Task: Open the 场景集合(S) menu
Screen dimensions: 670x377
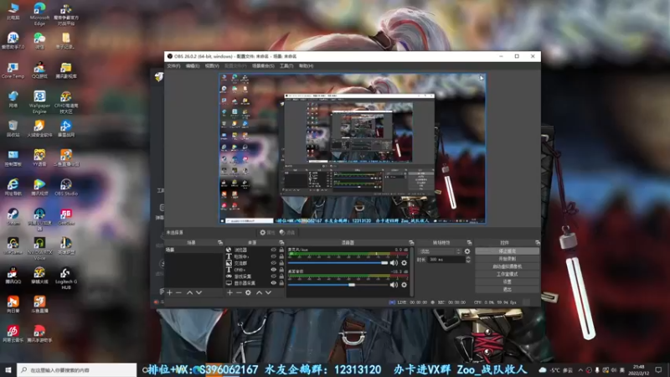Action: (x=263, y=66)
